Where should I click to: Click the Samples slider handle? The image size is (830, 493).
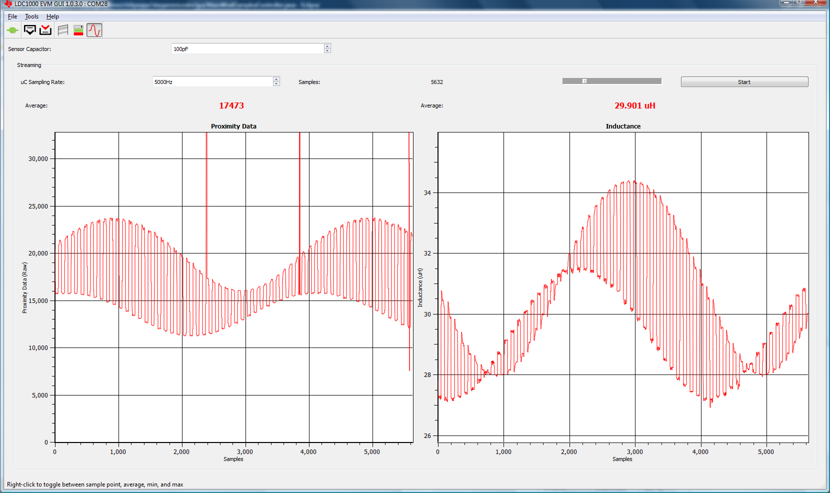coord(584,81)
